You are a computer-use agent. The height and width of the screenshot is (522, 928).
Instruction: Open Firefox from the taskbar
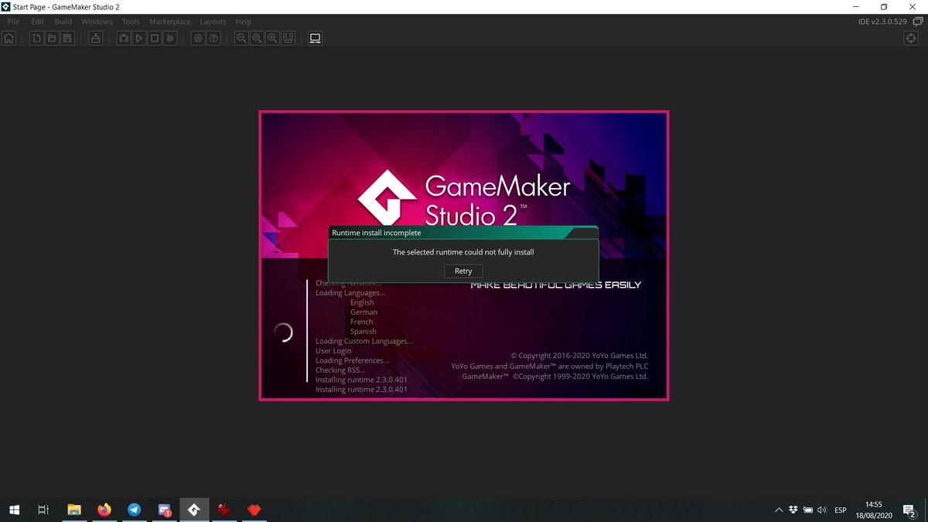click(x=104, y=510)
